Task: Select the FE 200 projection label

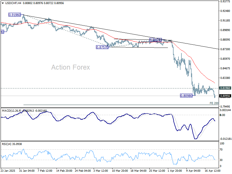Action: coord(214,103)
